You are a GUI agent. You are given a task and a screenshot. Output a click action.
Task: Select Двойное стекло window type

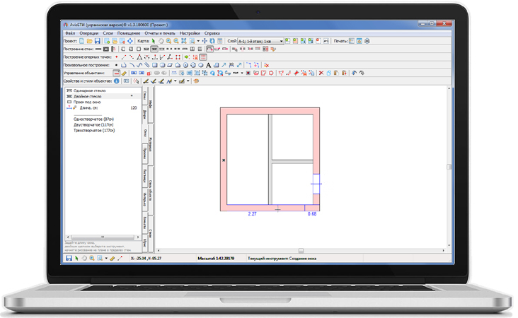coord(88,95)
